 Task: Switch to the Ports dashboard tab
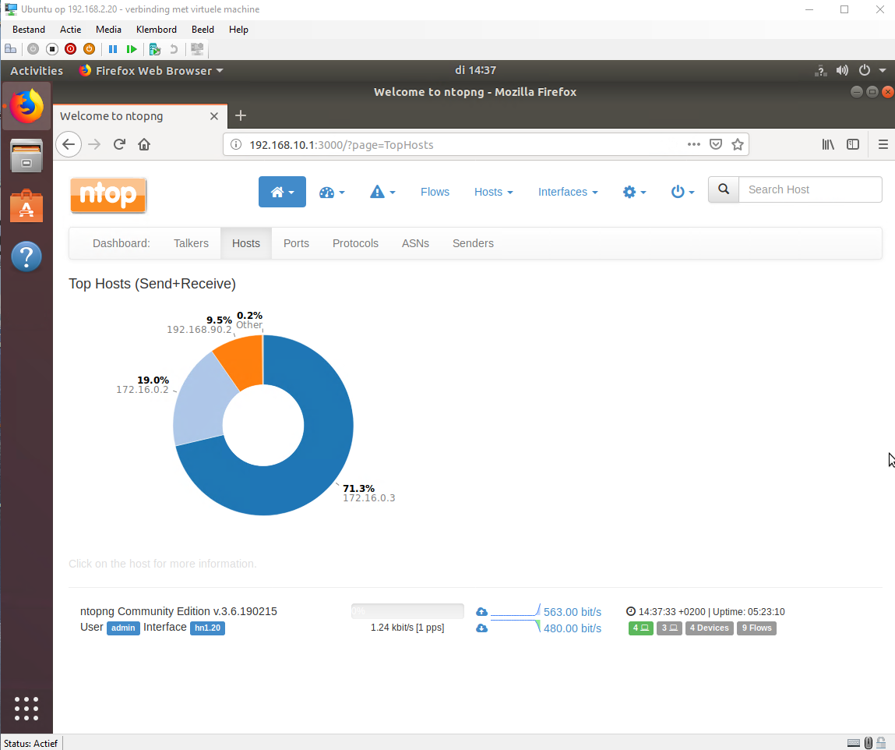pyautogui.click(x=296, y=243)
